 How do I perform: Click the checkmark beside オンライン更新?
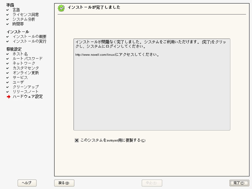(7, 73)
